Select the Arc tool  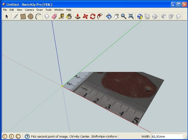38,16
